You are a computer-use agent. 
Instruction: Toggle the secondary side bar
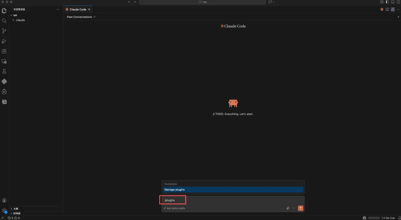coord(398,2)
